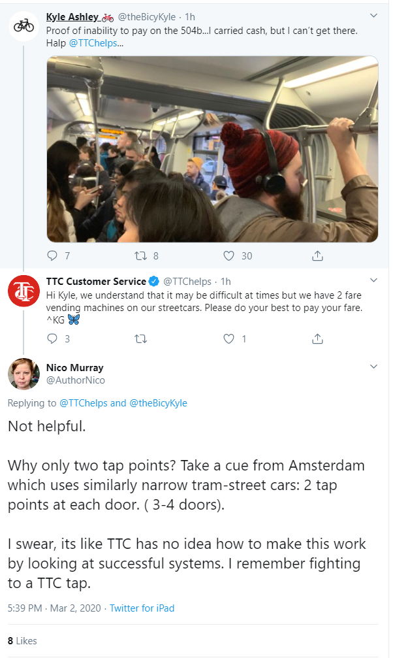Share the TTC Customer Service tweet
393x658 pixels.
(317, 338)
